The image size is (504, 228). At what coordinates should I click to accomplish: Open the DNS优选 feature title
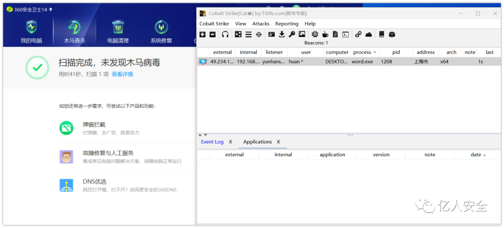click(x=94, y=181)
